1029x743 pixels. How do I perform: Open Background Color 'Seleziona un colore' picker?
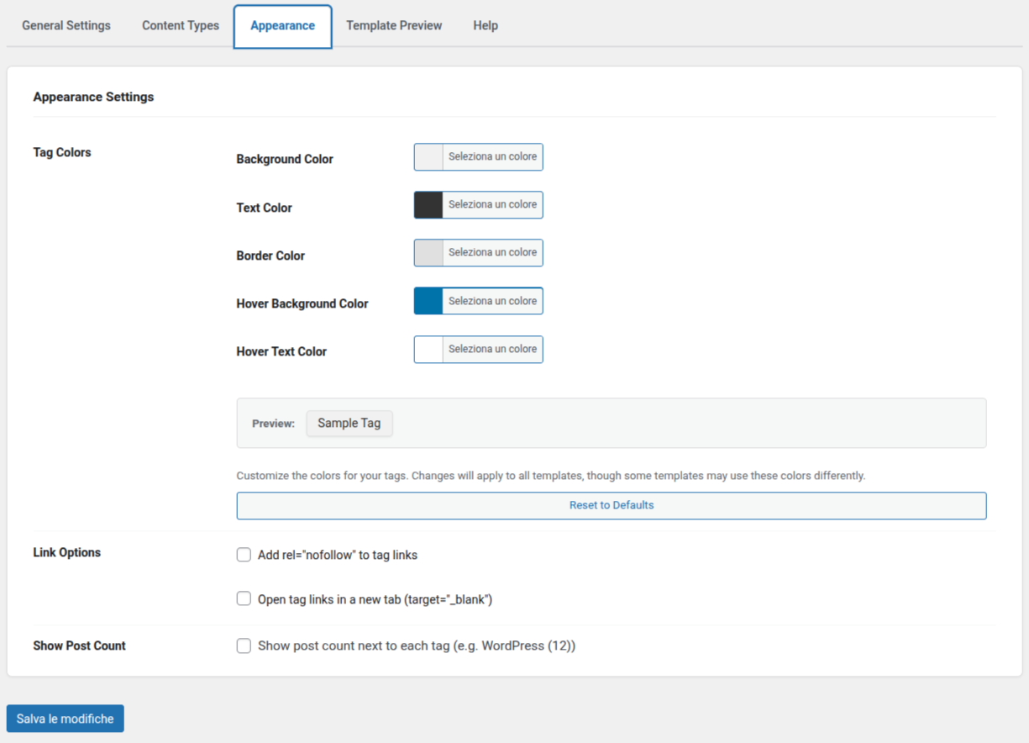click(492, 157)
